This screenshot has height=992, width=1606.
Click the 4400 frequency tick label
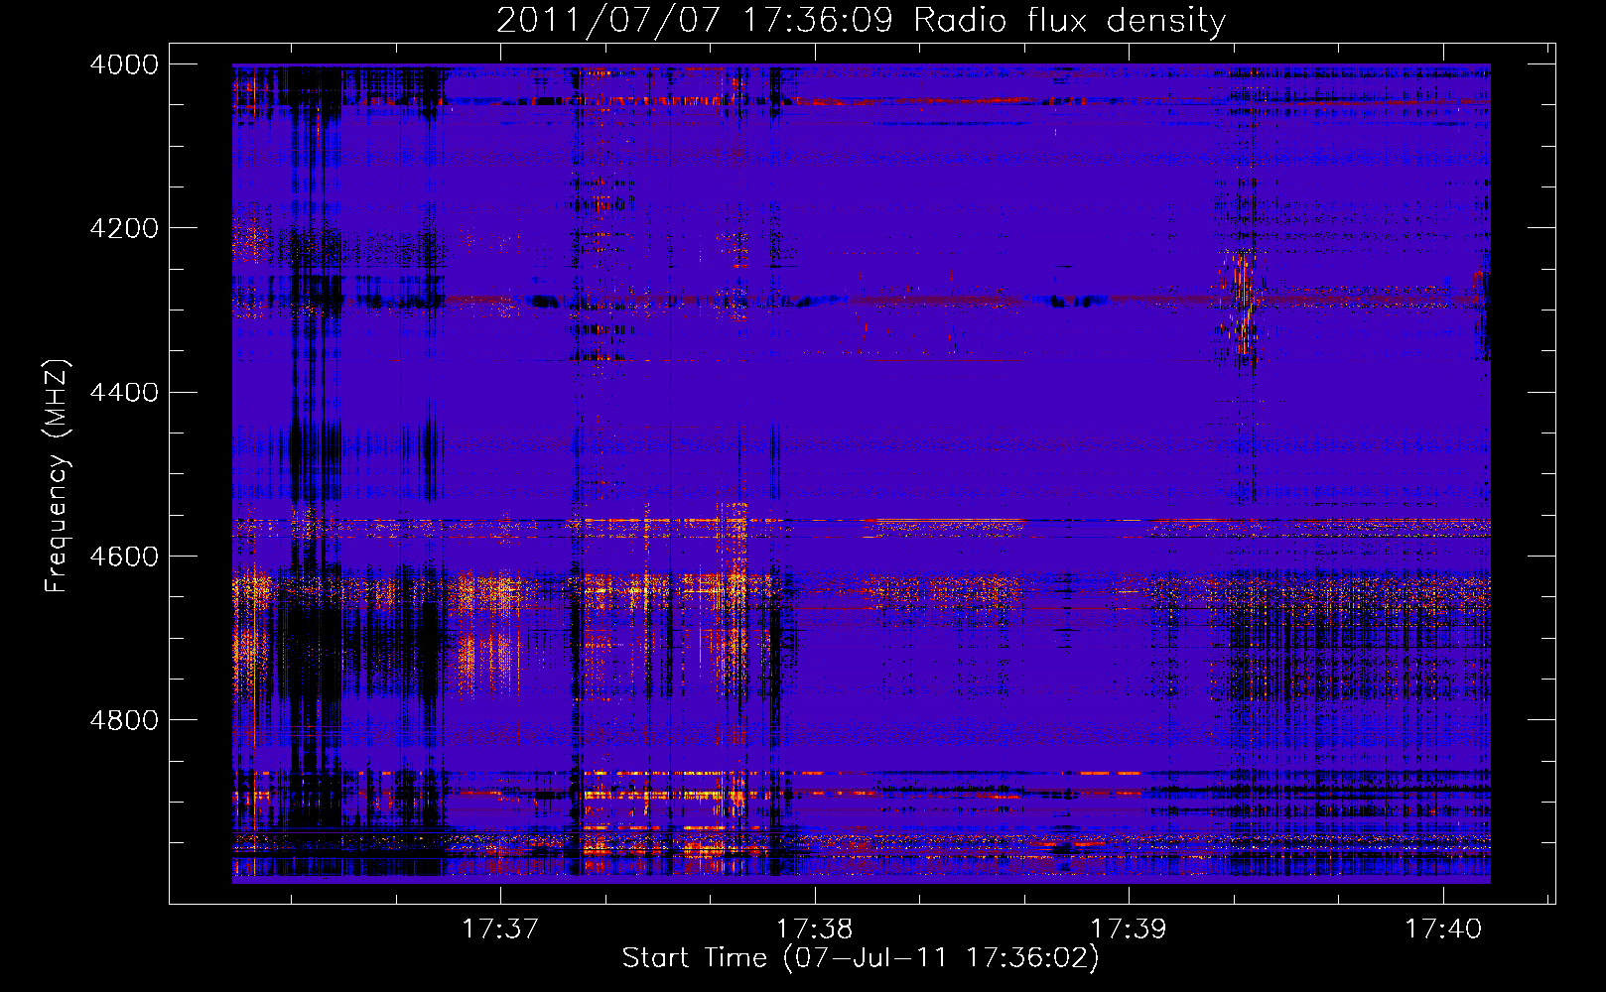point(124,393)
